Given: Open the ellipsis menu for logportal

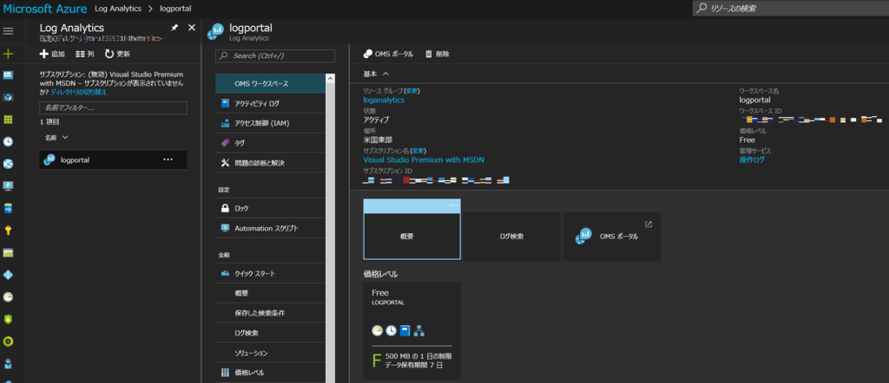Looking at the screenshot, I should pyautogui.click(x=168, y=159).
